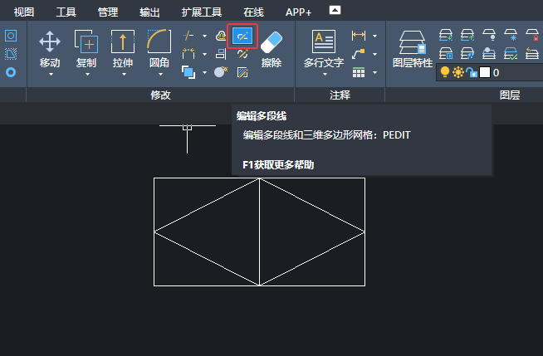The height and width of the screenshot is (356, 543).
Task: Click the Layer (图层) panel title
Action: (x=510, y=95)
